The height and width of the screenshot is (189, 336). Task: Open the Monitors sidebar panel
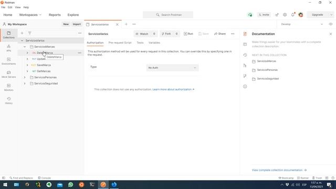tap(8, 87)
